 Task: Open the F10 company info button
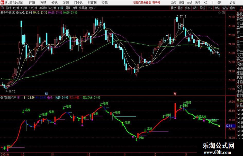point(210,8)
